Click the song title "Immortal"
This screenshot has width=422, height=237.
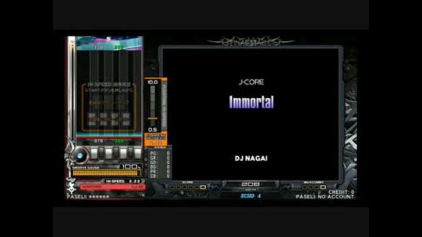coord(251,102)
